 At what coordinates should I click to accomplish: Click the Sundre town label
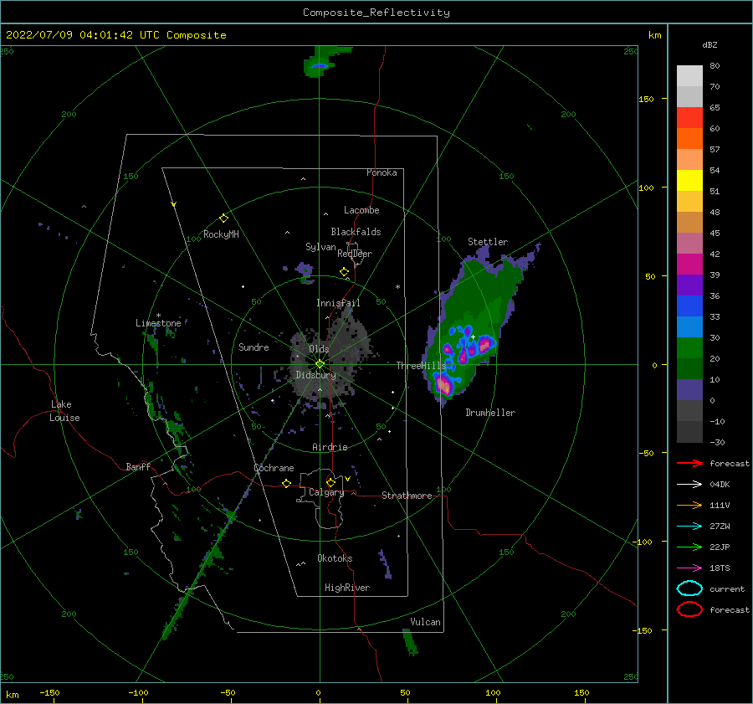point(254,347)
